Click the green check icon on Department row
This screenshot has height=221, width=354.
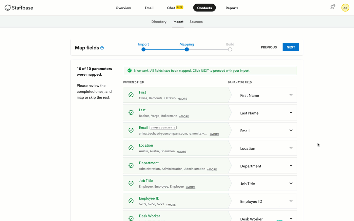pyautogui.click(x=131, y=166)
